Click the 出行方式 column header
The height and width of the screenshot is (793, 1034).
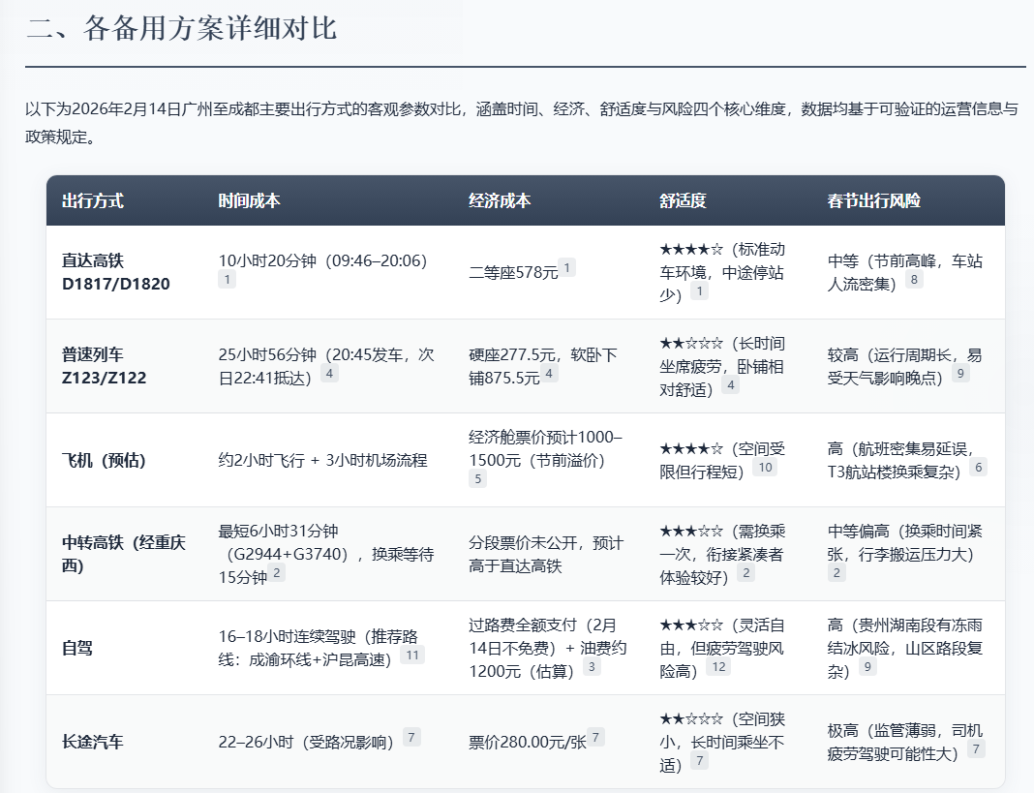click(x=93, y=201)
